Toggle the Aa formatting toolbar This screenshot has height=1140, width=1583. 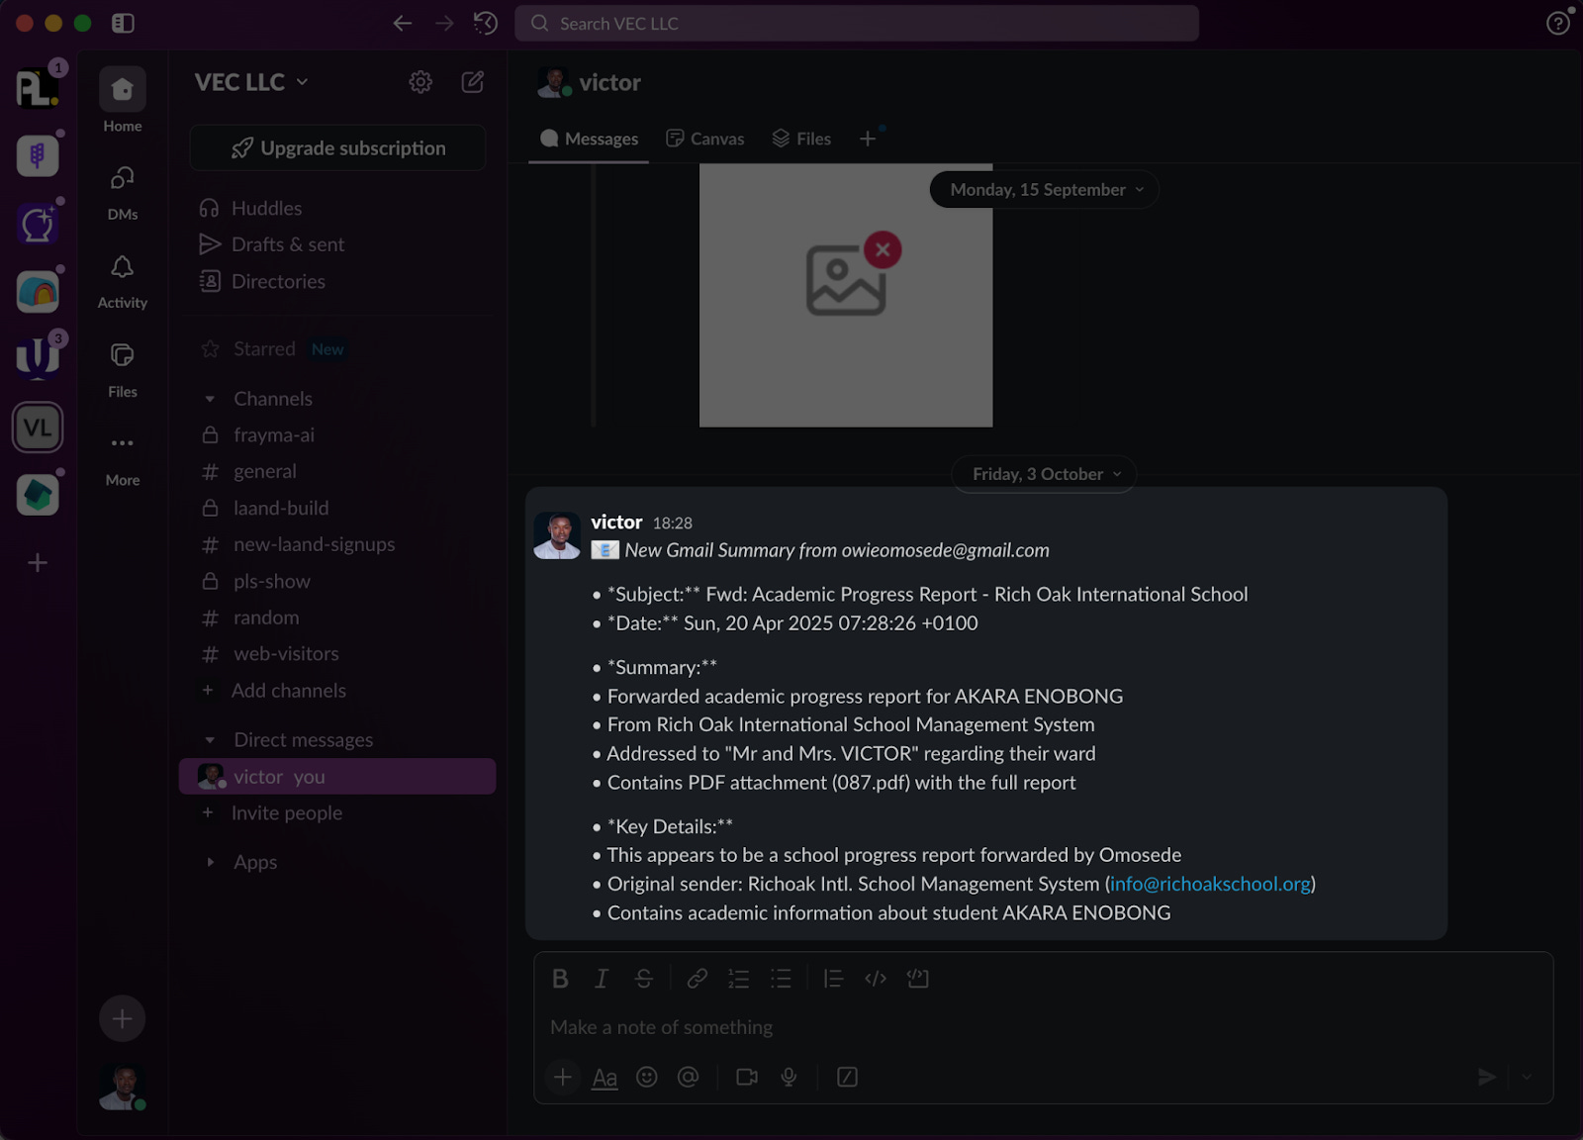point(605,1078)
